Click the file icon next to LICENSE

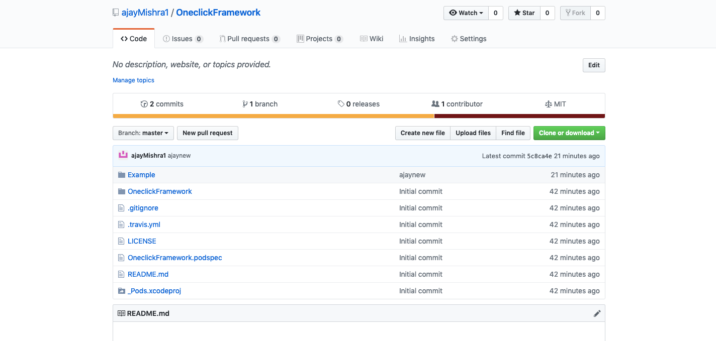click(x=121, y=241)
